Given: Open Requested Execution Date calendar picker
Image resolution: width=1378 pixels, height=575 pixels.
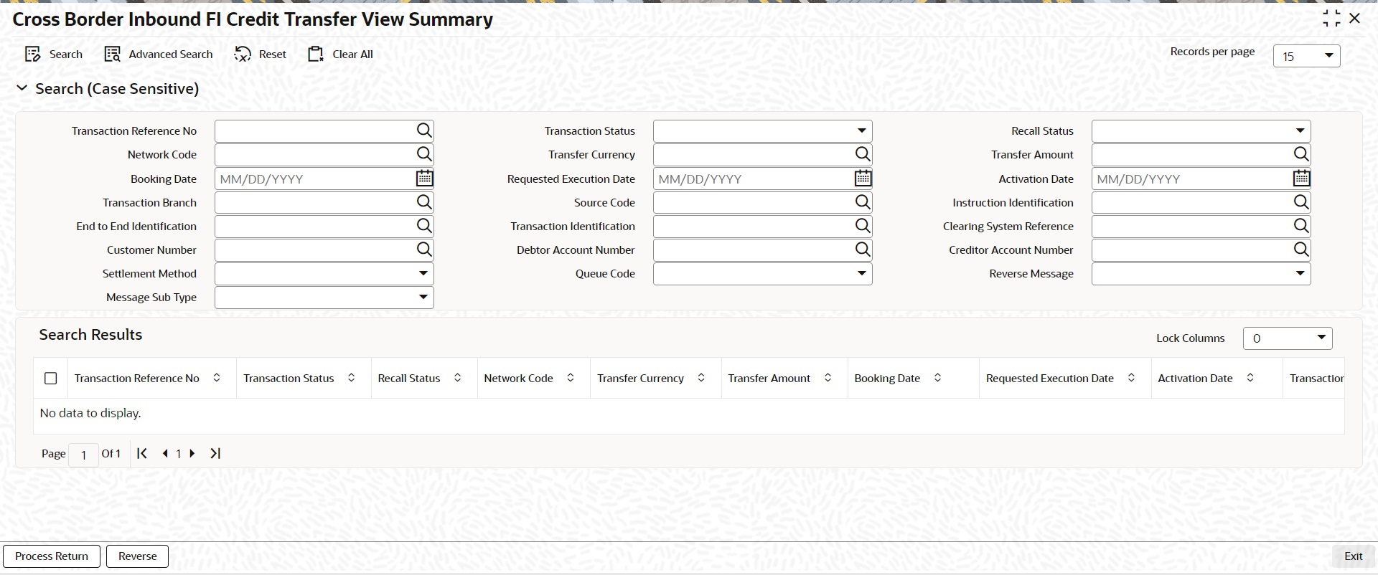Looking at the screenshot, I should click(863, 178).
